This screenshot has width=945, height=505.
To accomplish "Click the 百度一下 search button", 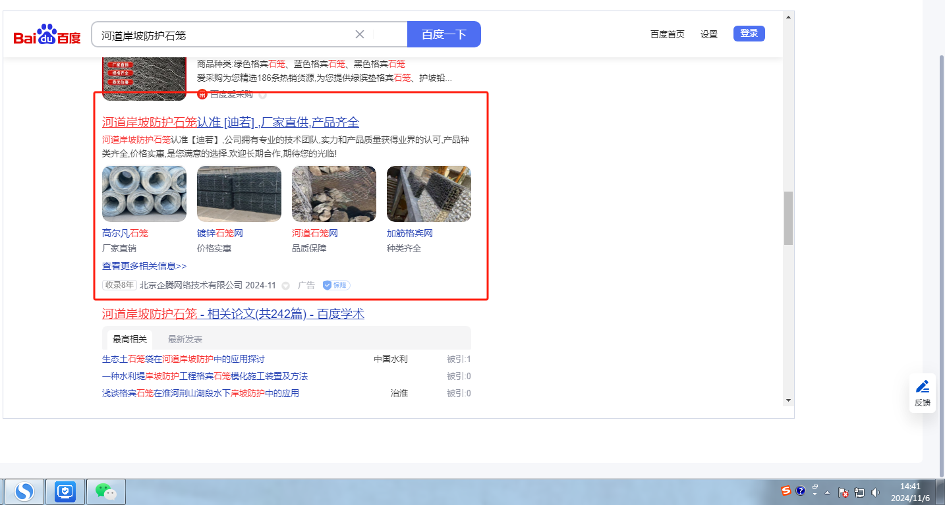I will [444, 34].
